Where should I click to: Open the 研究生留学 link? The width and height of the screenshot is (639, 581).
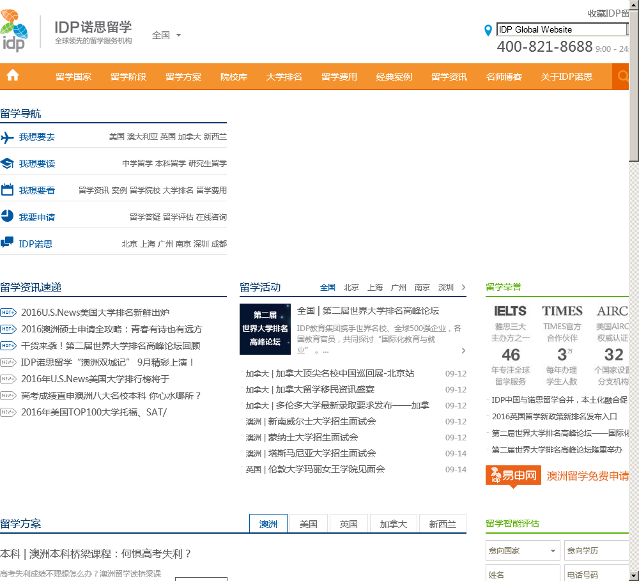(208, 164)
